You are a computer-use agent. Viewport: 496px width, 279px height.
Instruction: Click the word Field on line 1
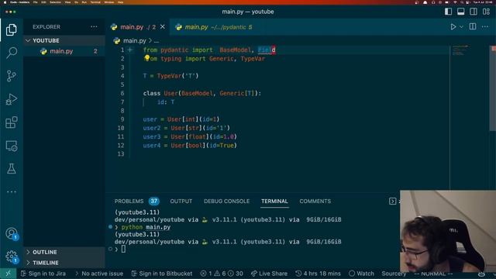pyautogui.click(x=267, y=50)
